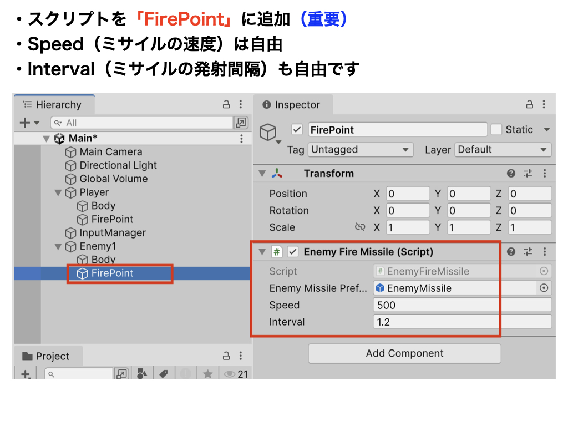
Task: Click the Hierarchy panel lock icon
Action: [226, 105]
